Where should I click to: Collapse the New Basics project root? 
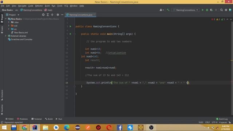coord(6,19)
